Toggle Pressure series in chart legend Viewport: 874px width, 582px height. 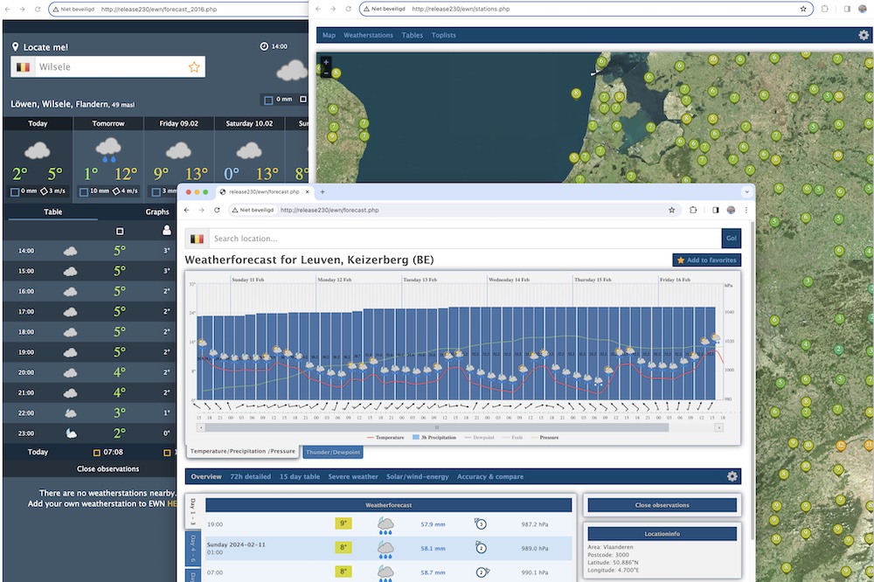click(545, 437)
